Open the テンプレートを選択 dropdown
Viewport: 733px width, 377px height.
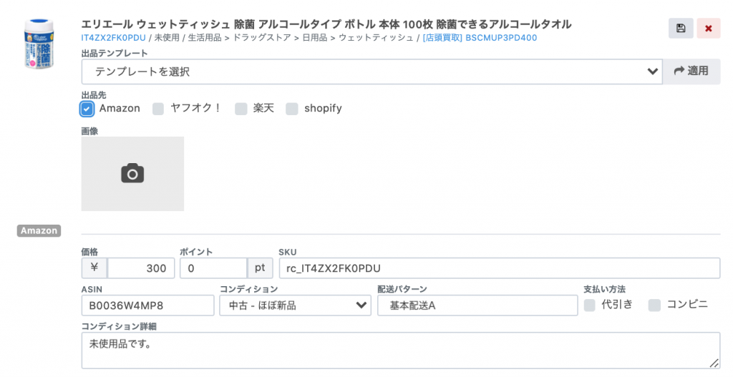[x=372, y=72]
